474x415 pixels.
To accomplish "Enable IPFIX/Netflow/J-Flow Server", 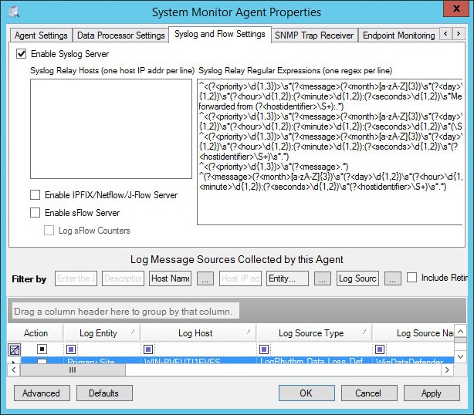I will click(x=35, y=195).
